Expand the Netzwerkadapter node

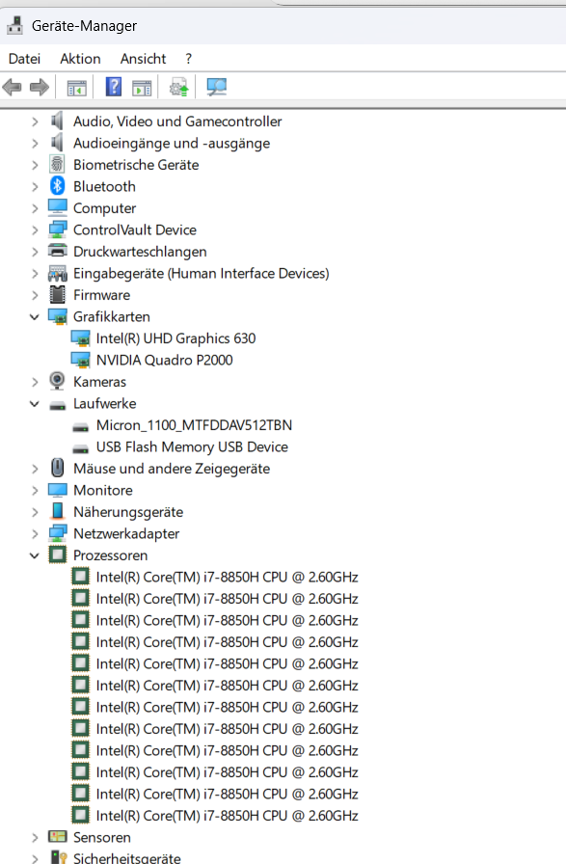pyautogui.click(x=35, y=534)
